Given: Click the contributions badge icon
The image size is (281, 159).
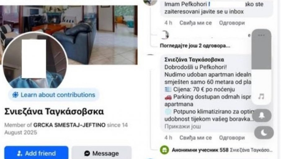Looking at the screenshot, I should tap(16, 95).
